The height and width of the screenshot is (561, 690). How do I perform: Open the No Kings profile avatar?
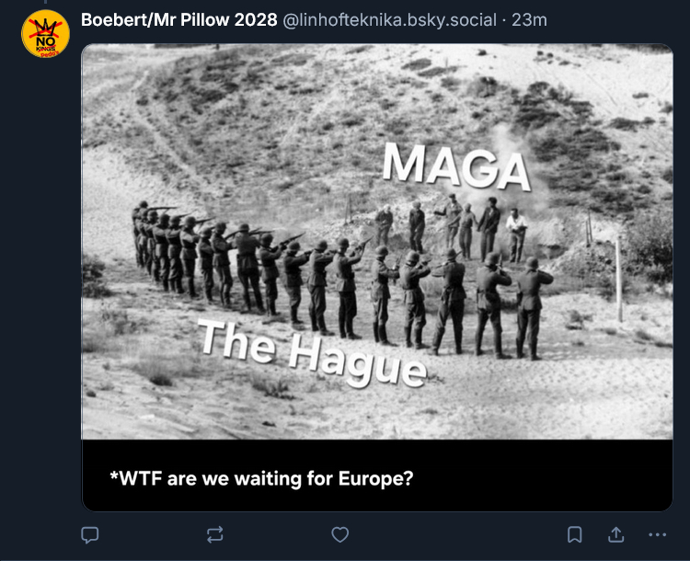point(45,34)
